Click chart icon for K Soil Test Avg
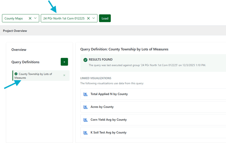Screen dimensions: 226x143 coord(85,133)
